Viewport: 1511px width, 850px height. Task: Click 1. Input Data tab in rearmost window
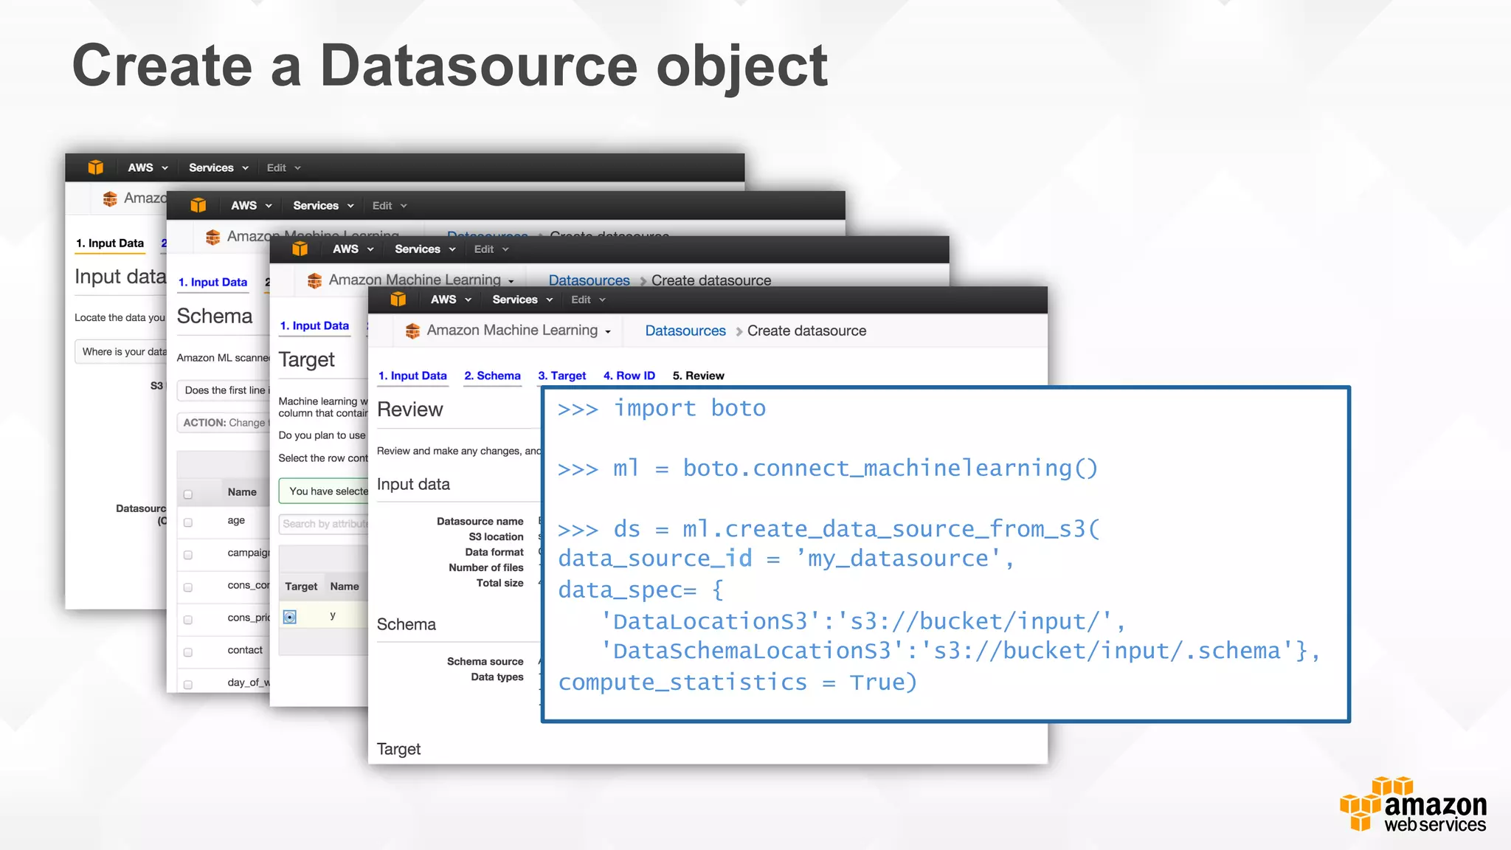[110, 243]
